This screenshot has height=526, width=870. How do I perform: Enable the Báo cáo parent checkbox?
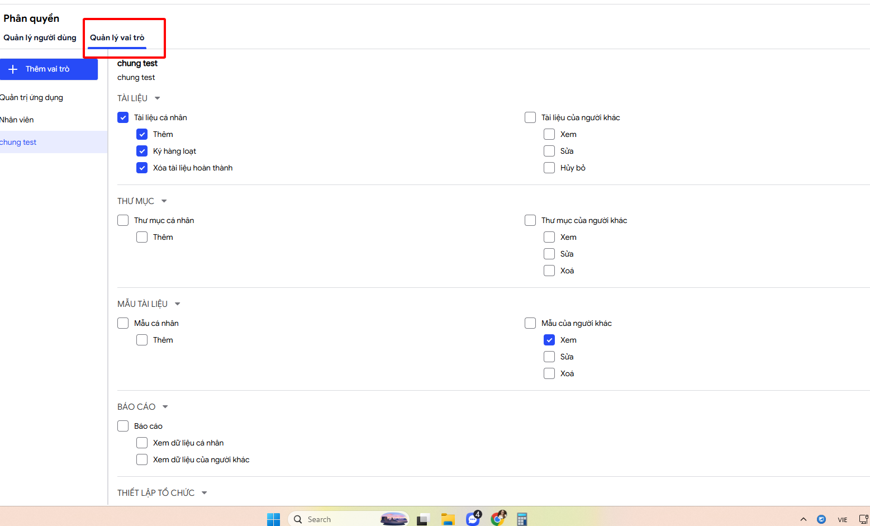pyautogui.click(x=123, y=426)
